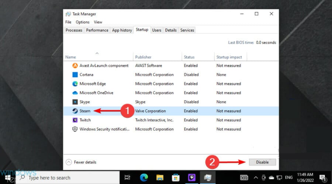Sort by the Startup impact column header
This screenshot has width=332, height=184.
pyautogui.click(x=229, y=57)
